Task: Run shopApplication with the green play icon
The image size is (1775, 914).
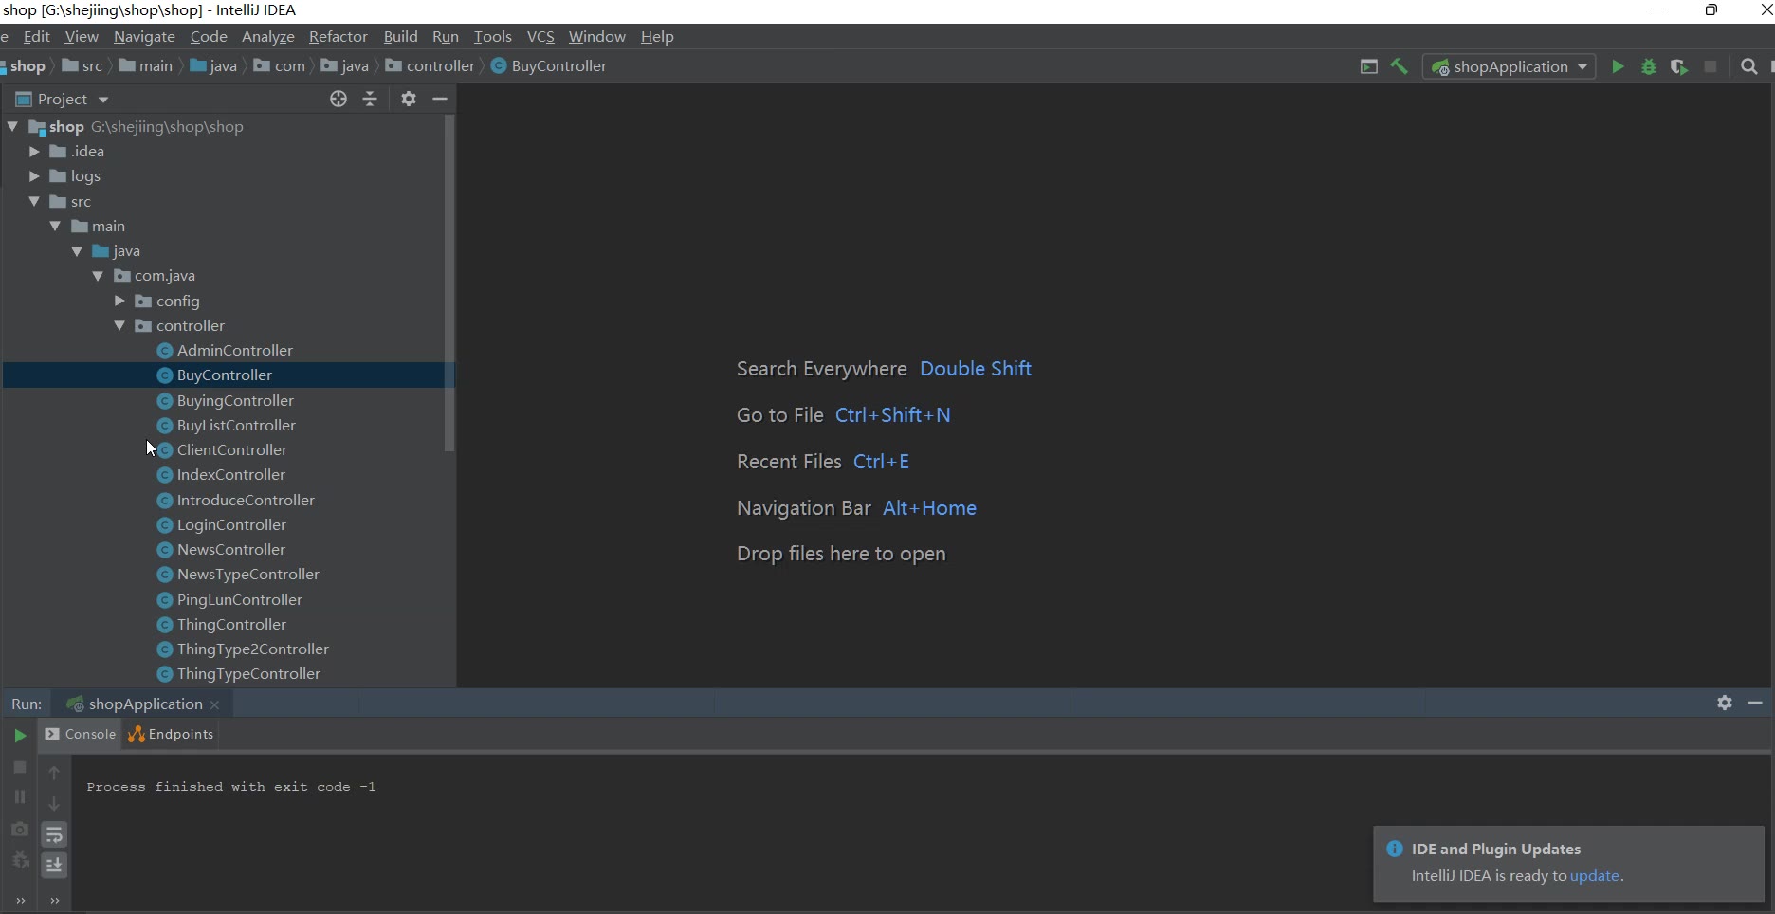Action: 1618,66
